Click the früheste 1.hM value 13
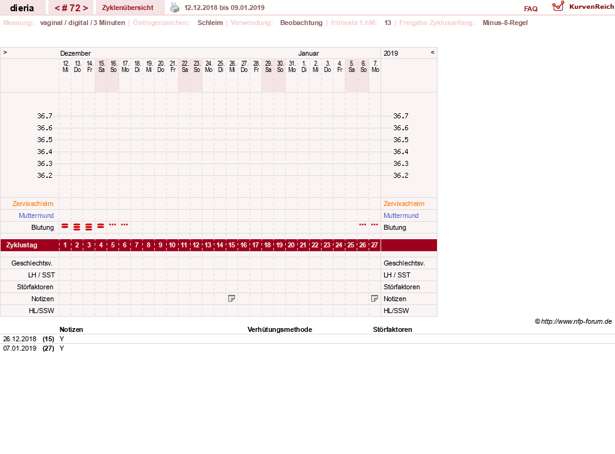 [387, 23]
